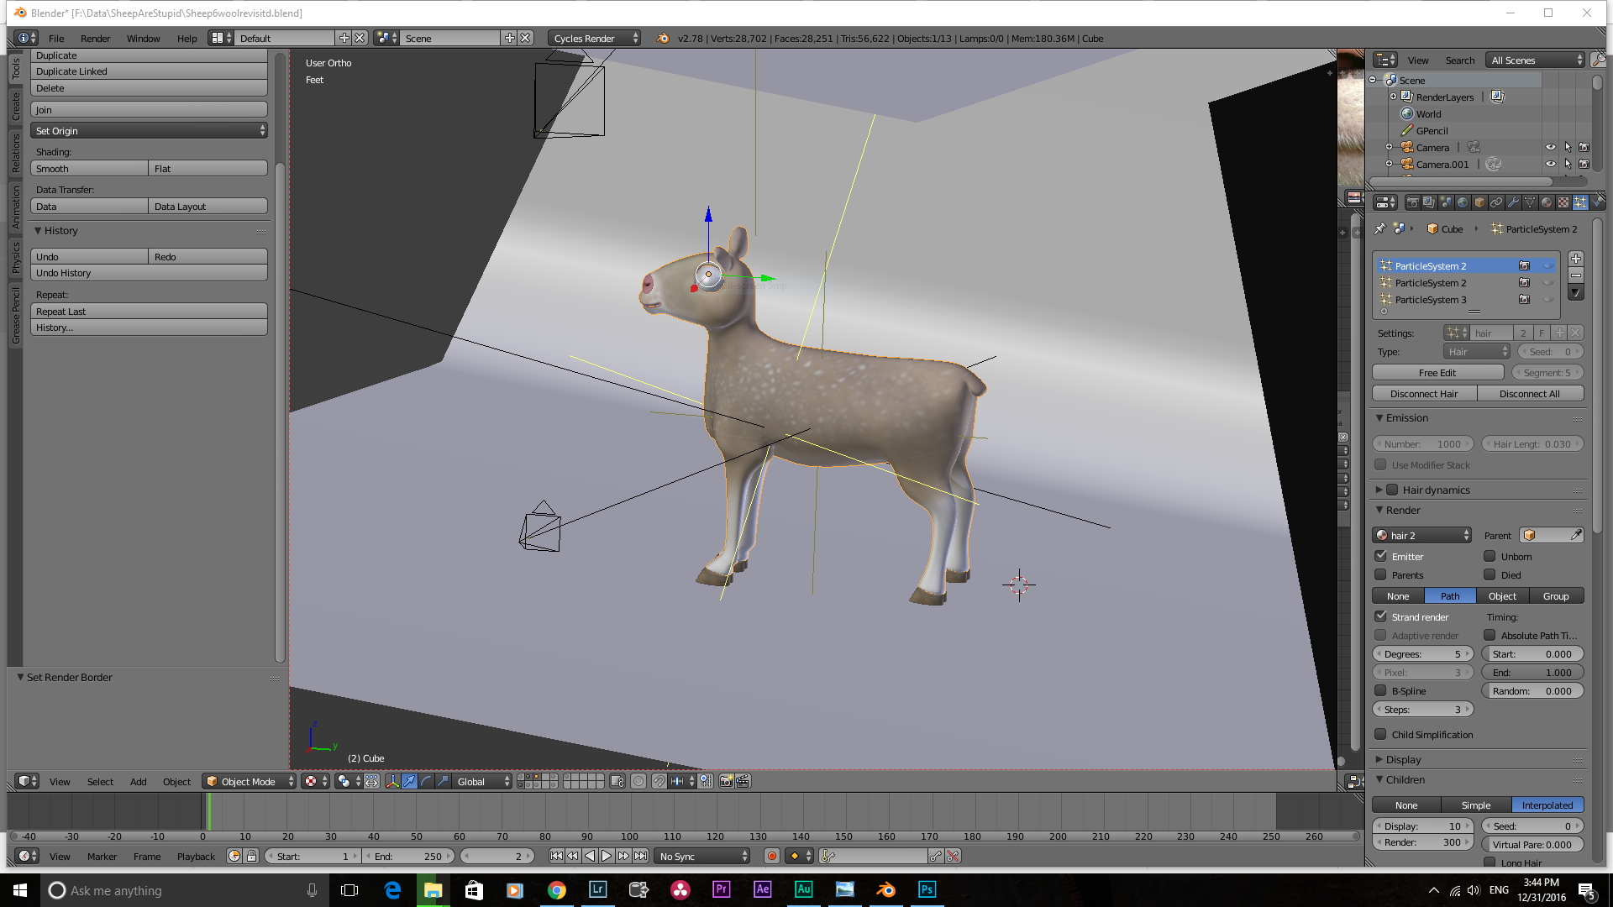Enable the B-Spline checkbox

1380,690
